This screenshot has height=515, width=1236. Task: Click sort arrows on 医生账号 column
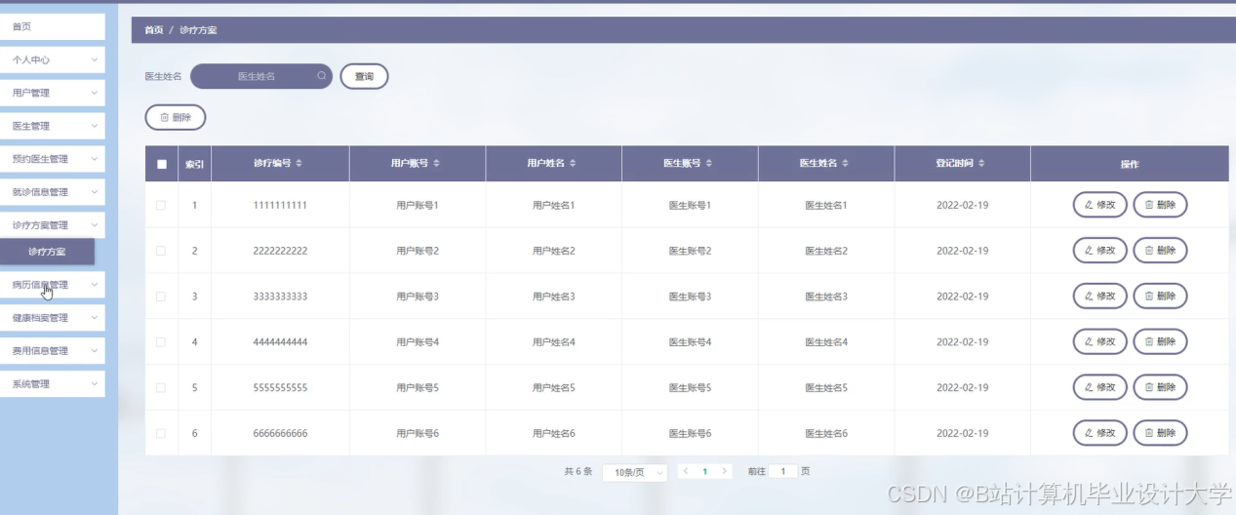pos(709,164)
